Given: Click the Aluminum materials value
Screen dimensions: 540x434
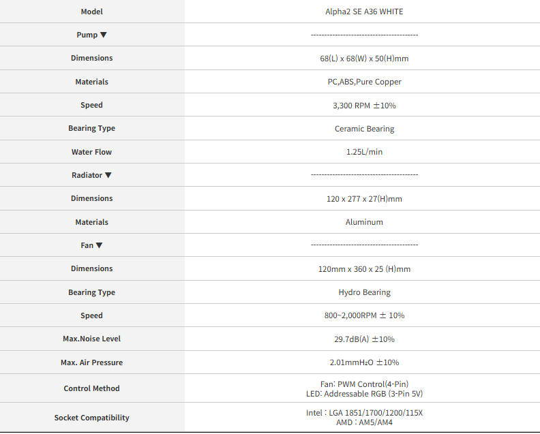Looking at the screenshot, I should pyautogui.click(x=364, y=222).
